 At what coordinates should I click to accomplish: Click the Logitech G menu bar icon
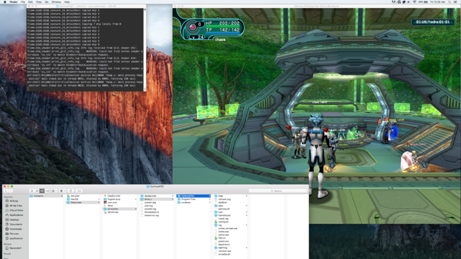pyautogui.click(x=399, y=2)
